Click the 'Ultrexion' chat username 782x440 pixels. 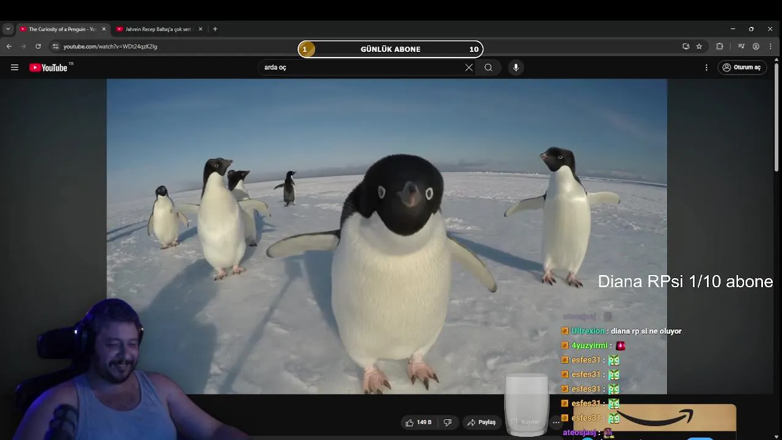588,331
